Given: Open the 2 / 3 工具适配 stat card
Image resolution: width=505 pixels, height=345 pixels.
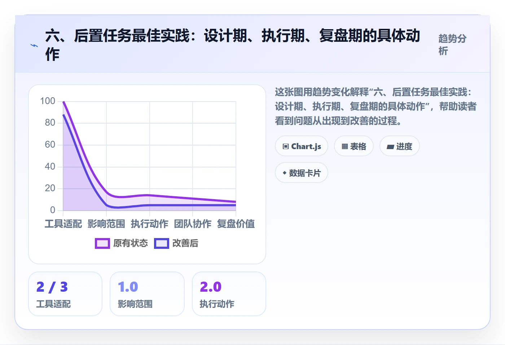Looking at the screenshot, I should [x=65, y=294].
